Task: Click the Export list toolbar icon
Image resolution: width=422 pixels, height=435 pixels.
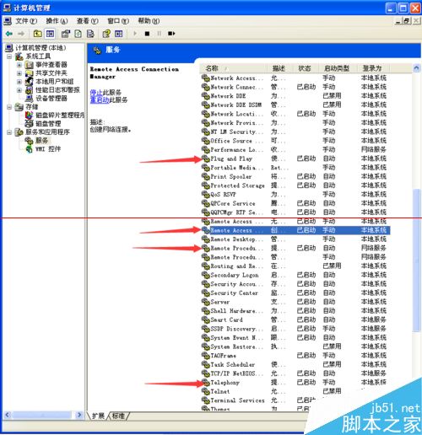Action: [x=90, y=34]
